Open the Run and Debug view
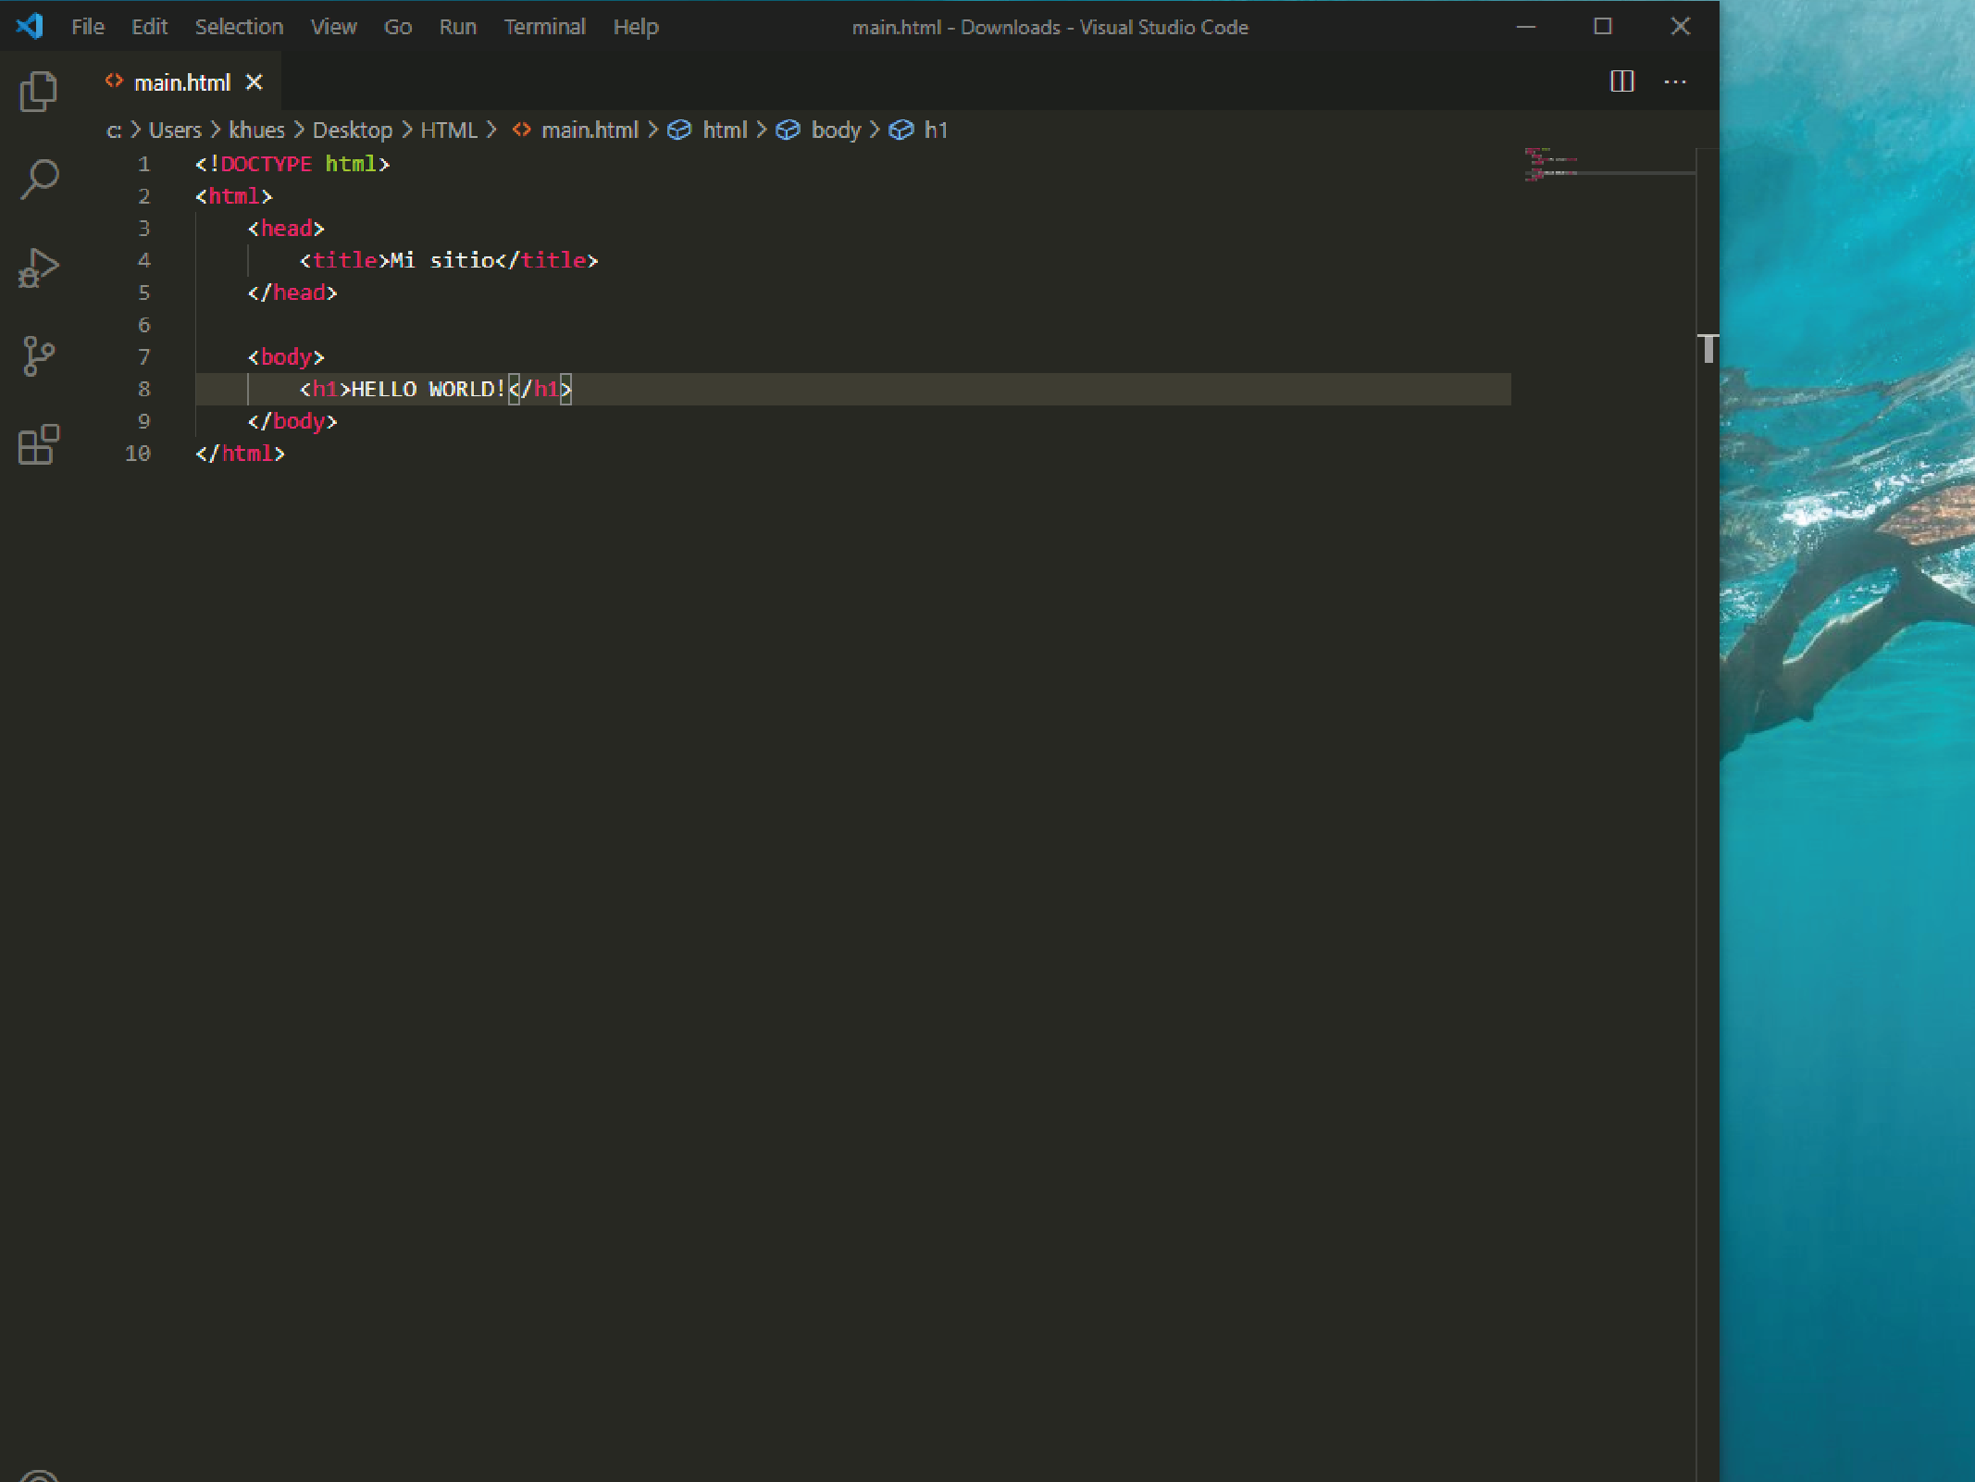The height and width of the screenshot is (1482, 1975). pos(38,268)
